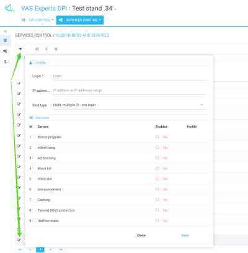Click the plus icon to add a subscriber

(x=20, y=49)
